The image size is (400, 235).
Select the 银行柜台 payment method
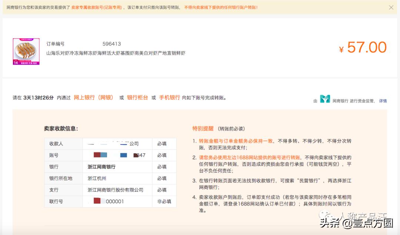(137, 98)
